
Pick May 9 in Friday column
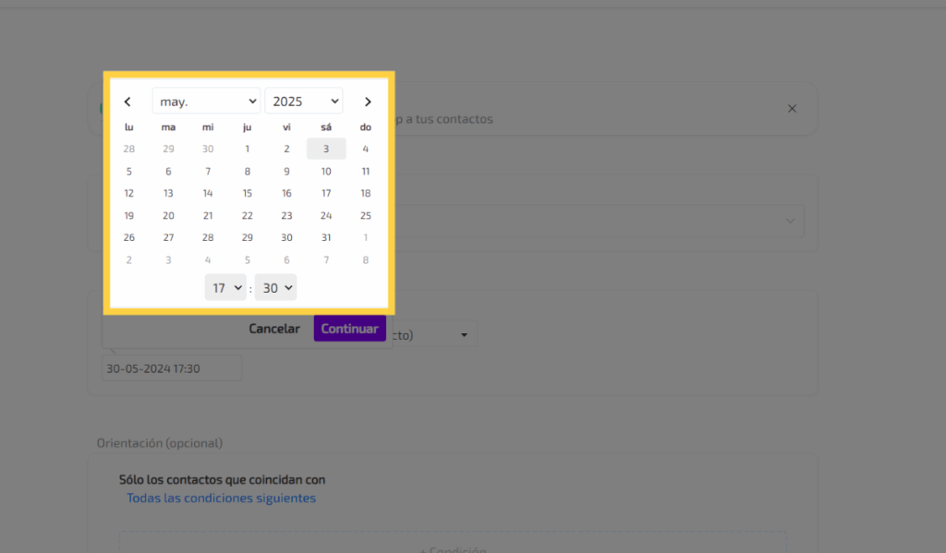[x=286, y=171]
